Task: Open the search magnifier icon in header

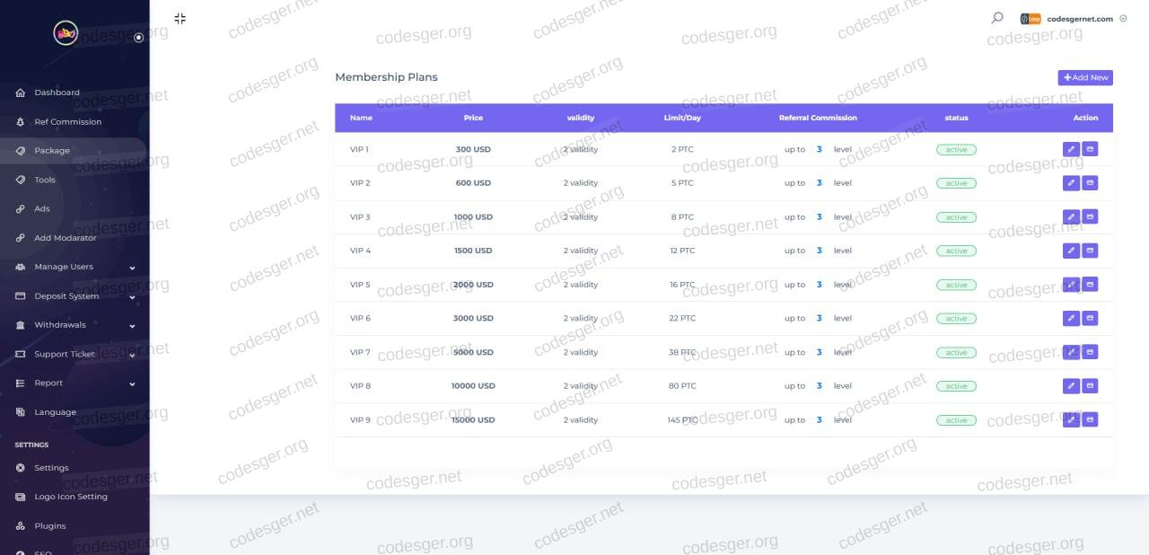Action: [996, 18]
